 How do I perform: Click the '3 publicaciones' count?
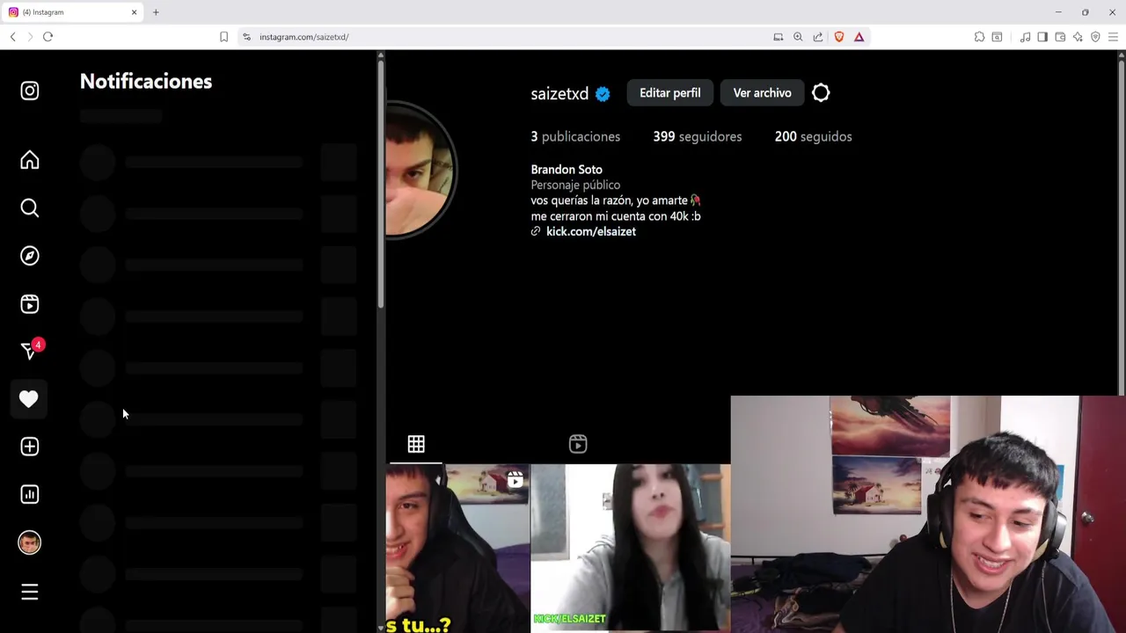pyautogui.click(x=575, y=136)
